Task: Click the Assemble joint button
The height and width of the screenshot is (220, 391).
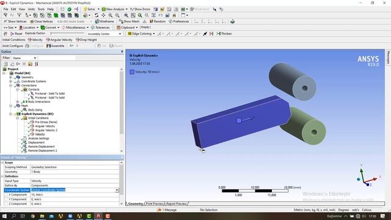Action: pos(56,46)
